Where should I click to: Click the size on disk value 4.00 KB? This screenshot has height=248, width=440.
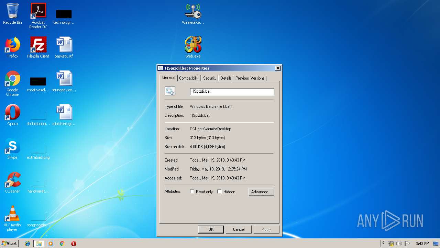point(207,147)
